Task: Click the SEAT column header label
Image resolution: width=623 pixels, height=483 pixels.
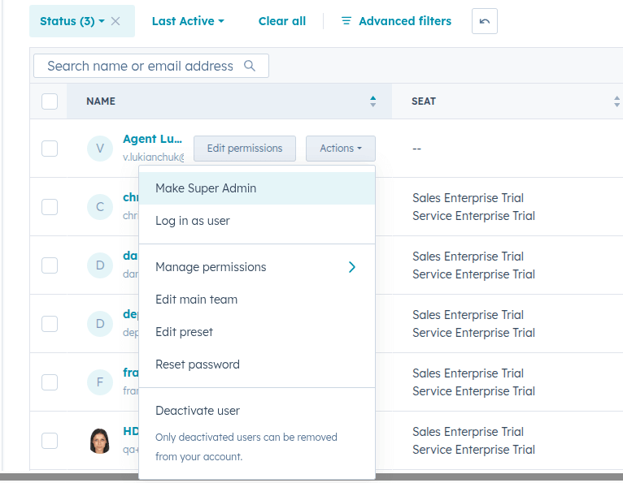Action: pyautogui.click(x=424, y=101)
